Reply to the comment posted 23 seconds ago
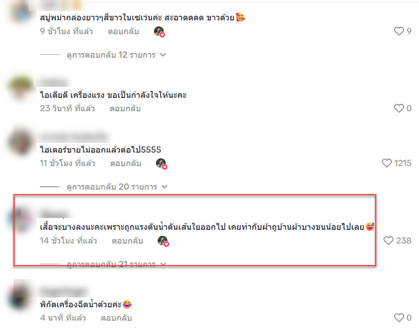This screenshot has width=419, height=332. pyautogui.click(x=125, y=108)
